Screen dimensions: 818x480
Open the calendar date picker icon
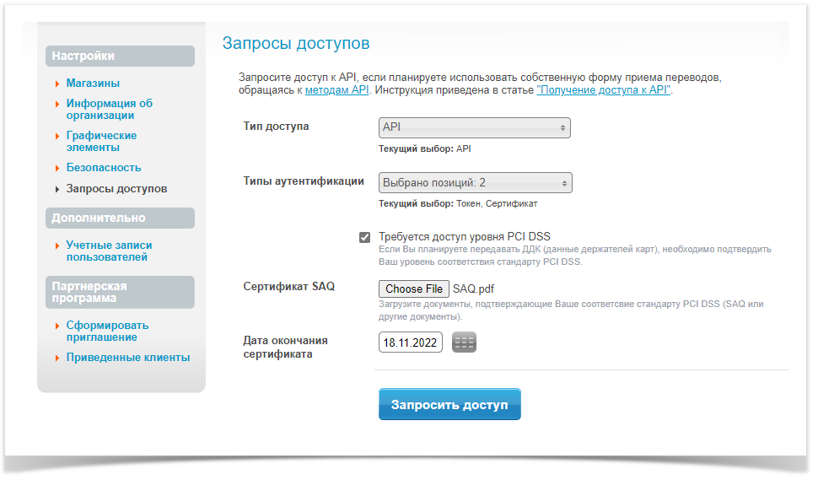[x=464, y=342]
